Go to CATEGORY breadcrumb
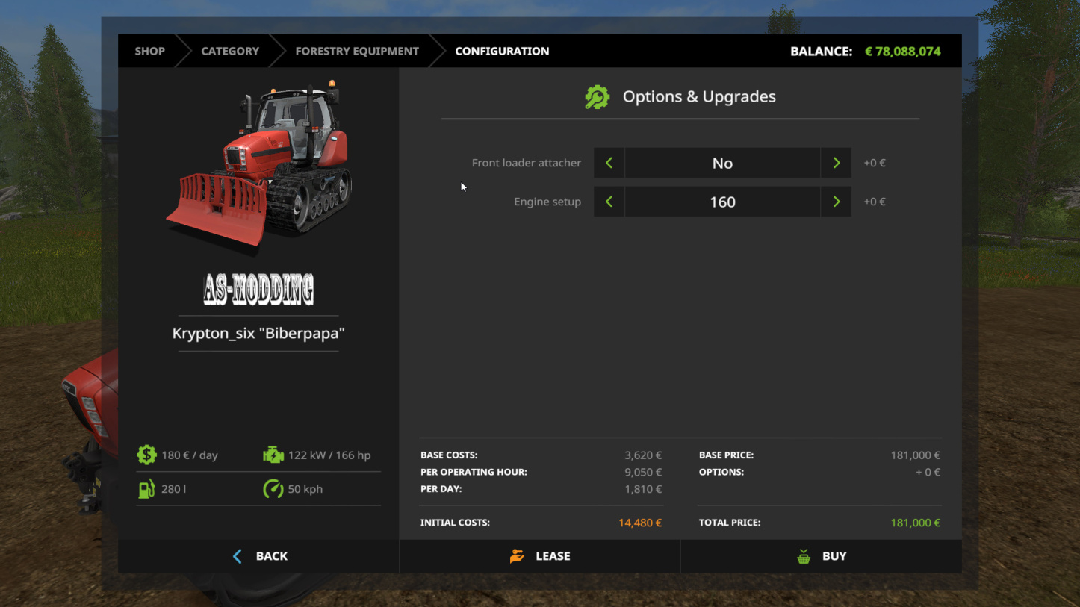The height and width of the screenshot is (607, 1080). point(230,51)
